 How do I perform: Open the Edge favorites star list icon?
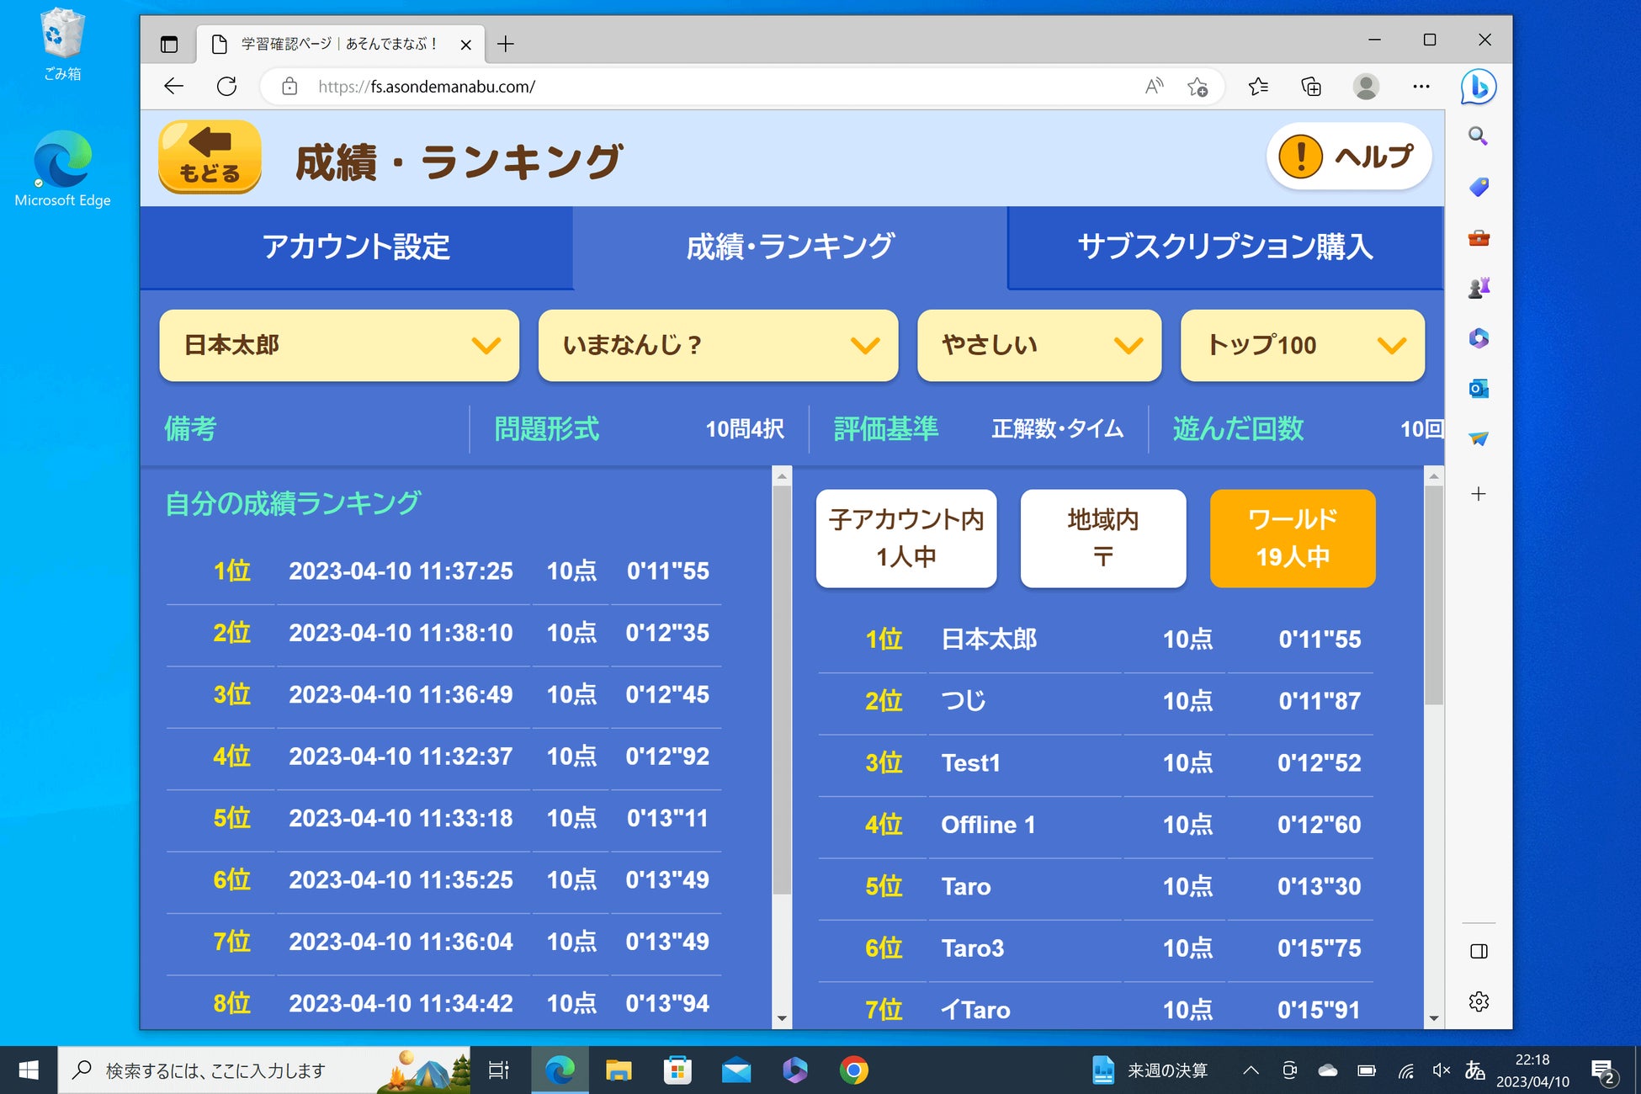coord(1258,87)
